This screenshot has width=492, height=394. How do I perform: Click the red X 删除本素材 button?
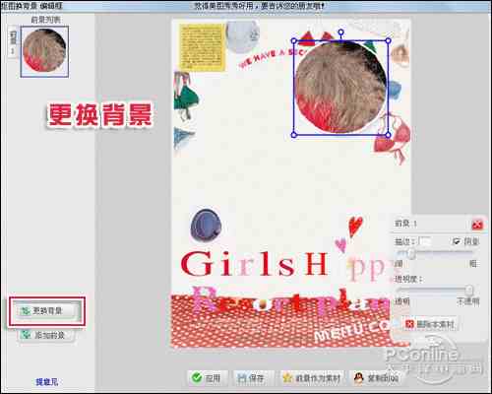pyautogui.click(x=431, y=324)
